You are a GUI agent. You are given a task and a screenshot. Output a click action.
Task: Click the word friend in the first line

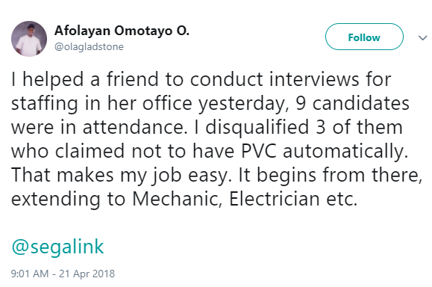point(133,79)
